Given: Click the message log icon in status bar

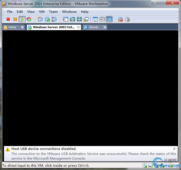Looking at the screenshot, I should [171, 166].
